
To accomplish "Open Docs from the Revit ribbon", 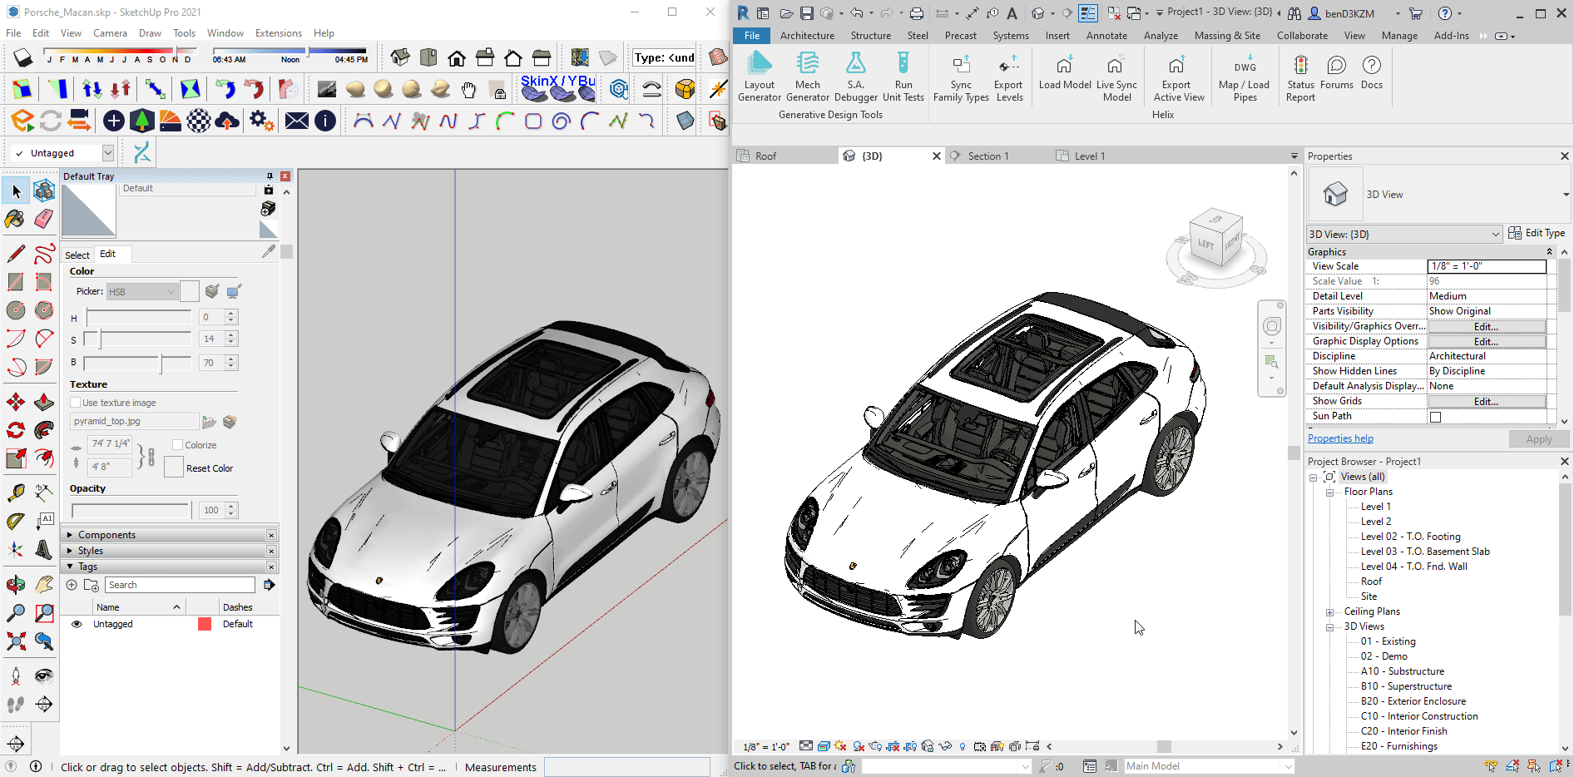I will point(1371,71).
